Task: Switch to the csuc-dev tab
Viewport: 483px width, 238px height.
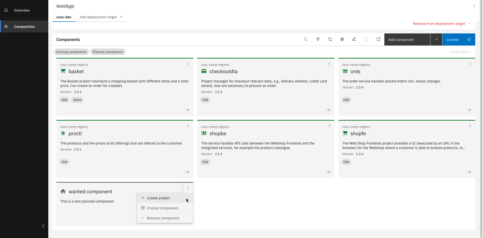Action: click(x=64, y=17)
